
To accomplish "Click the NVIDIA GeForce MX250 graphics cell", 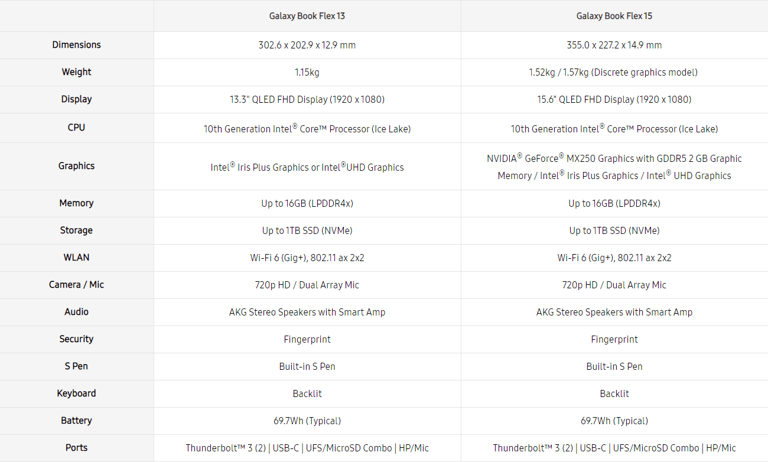I will [614, 167].
